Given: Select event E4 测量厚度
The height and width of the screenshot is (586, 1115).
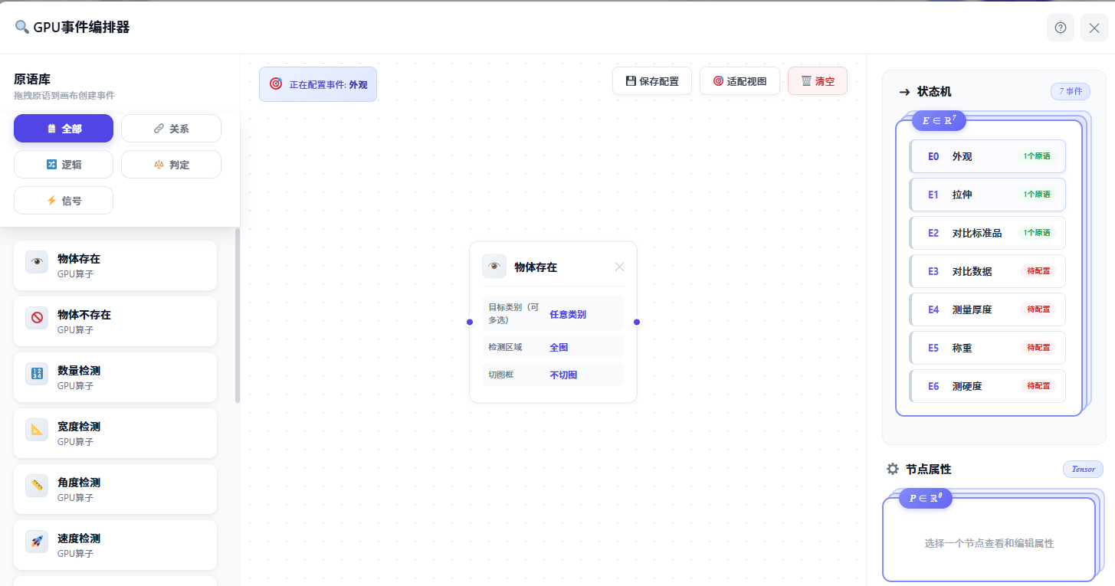Looking at the screenshot, I should pyautogui.click(x=987, y=309).
